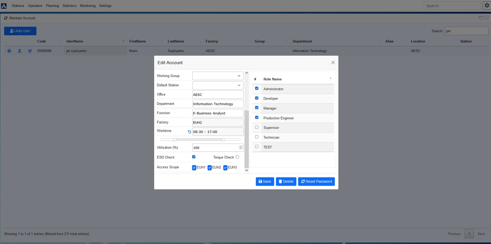Click the print icon in the user row
Screen dimensions: 491x244
pyautogui.click(x=9, y=51)
